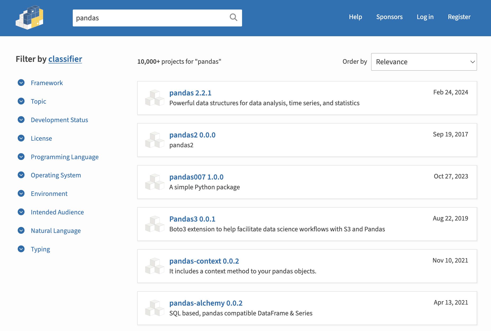Expand the Topic filter chevron
Screen dimensions: 491x331
click(x=21, y=101)
